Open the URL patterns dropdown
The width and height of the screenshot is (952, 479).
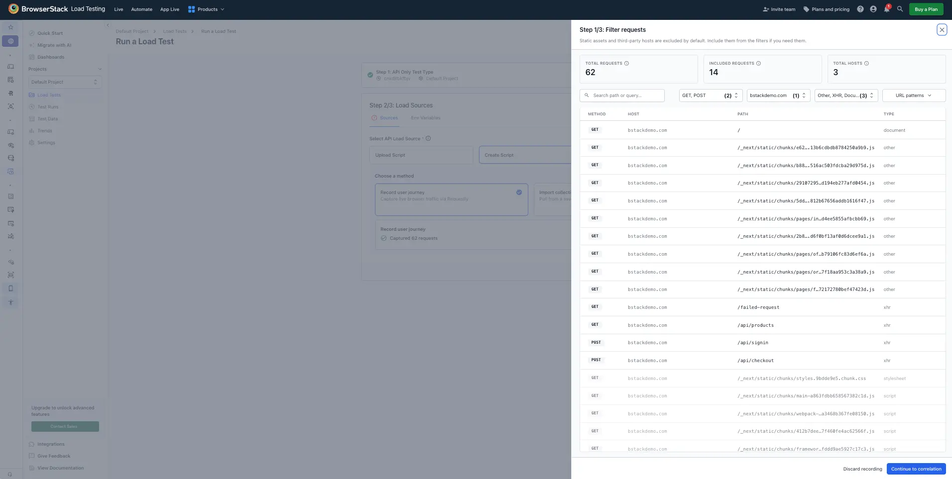click(x=914, y=96)
